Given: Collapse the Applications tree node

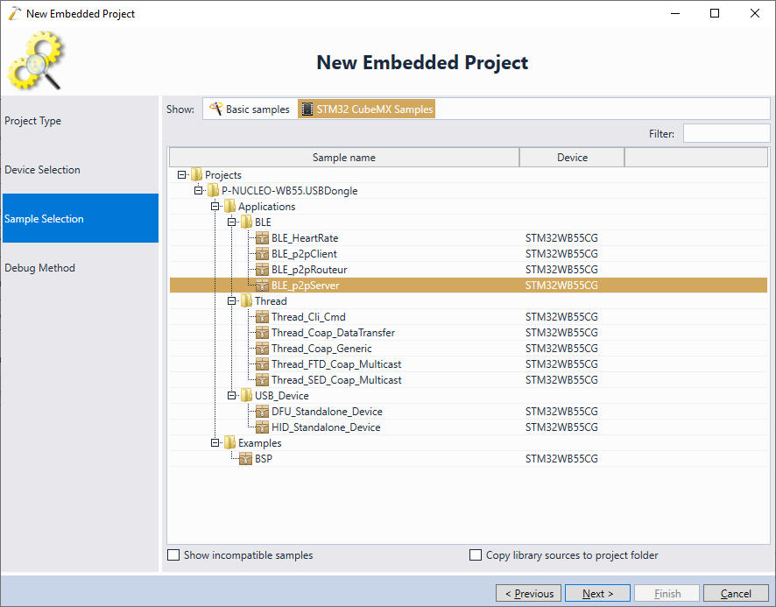Looking at the screenshot, I should (215, 207).
